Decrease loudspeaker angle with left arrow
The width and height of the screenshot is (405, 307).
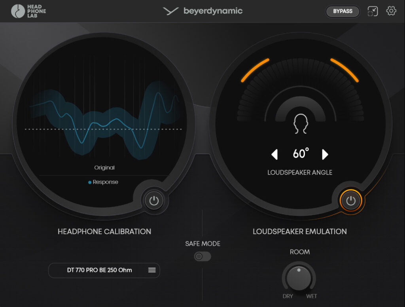coord(274,154)
